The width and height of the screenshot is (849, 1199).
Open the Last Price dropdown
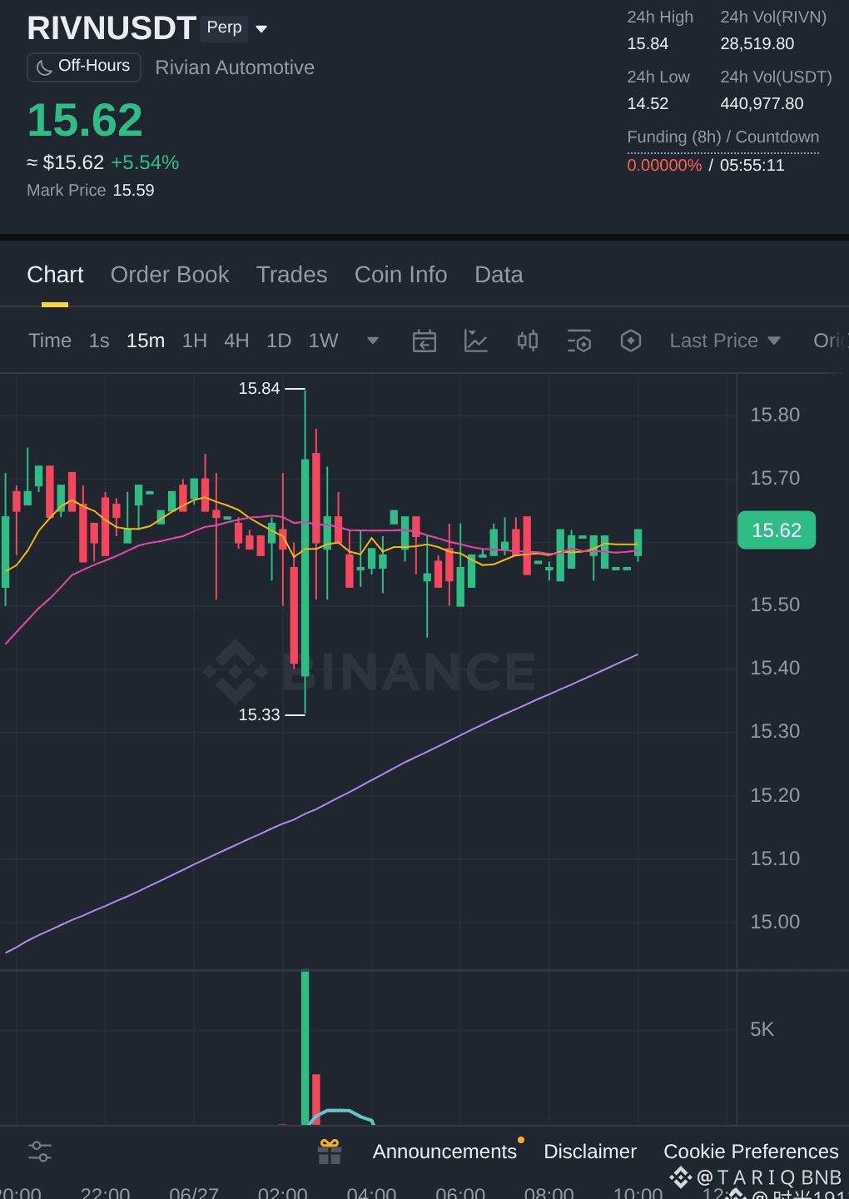coord(725,341)
